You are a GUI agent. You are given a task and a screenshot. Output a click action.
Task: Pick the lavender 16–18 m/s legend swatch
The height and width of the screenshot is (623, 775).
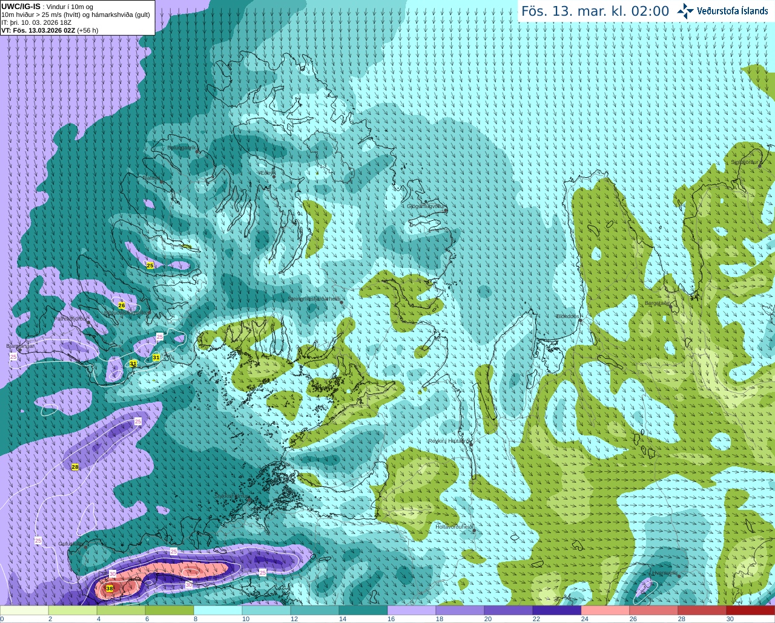(x=412, y=610)
